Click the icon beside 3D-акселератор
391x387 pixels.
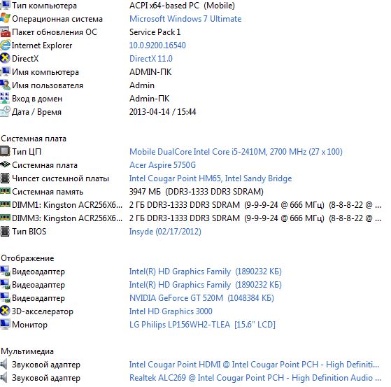point(5,311)
